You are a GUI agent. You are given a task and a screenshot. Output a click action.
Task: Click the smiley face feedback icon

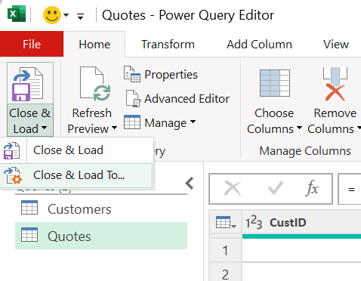point(52,15)
